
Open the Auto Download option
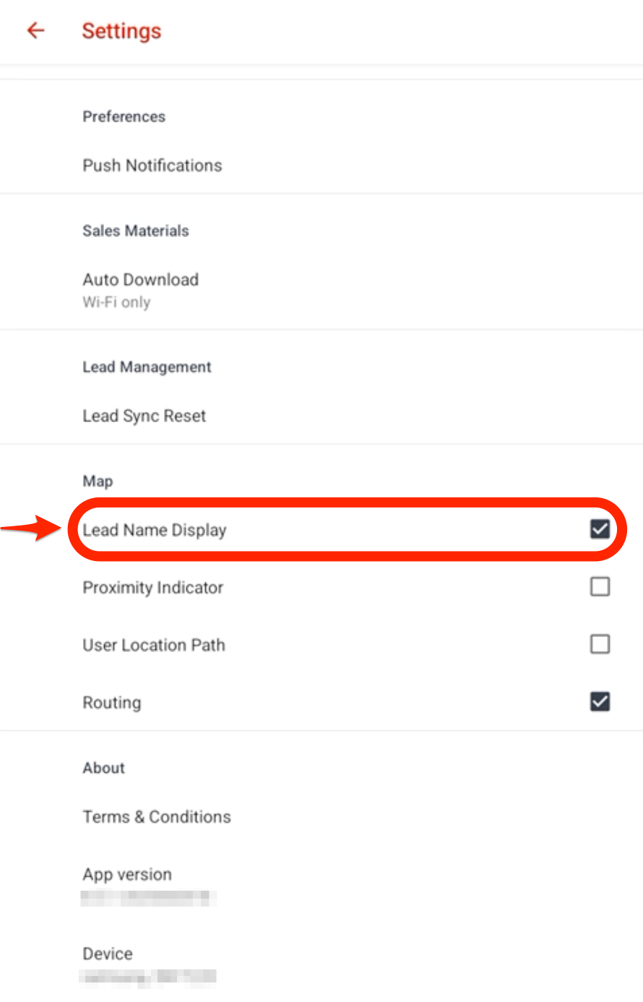click(x=140, y=280)
